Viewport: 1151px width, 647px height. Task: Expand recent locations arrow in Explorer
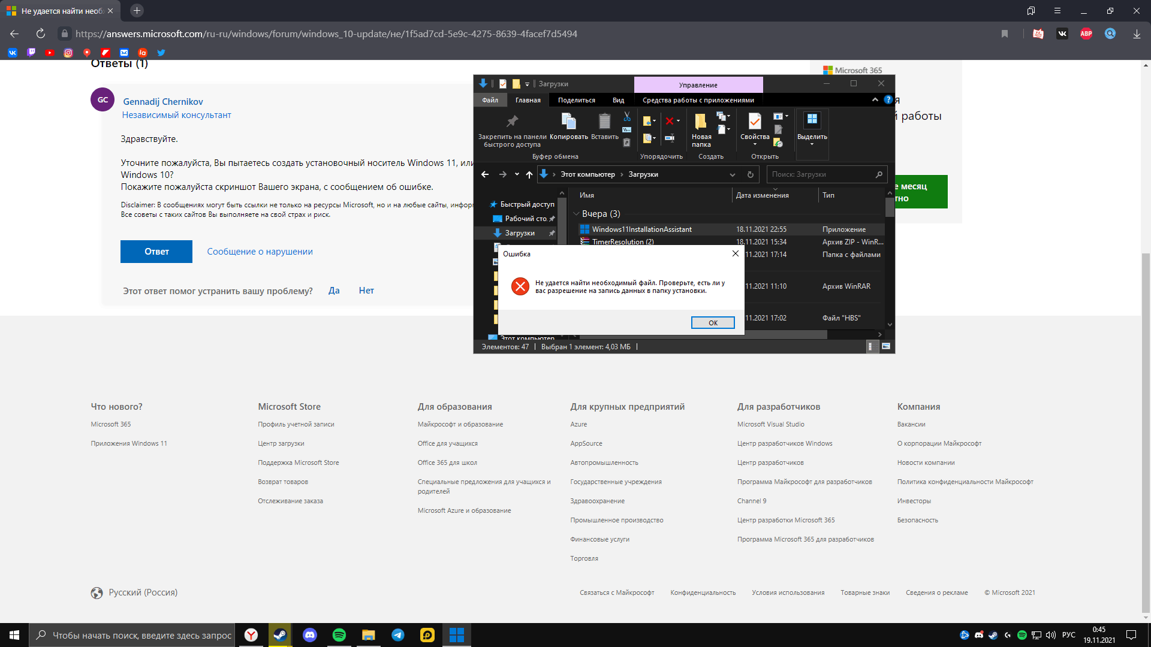point(517,174)
